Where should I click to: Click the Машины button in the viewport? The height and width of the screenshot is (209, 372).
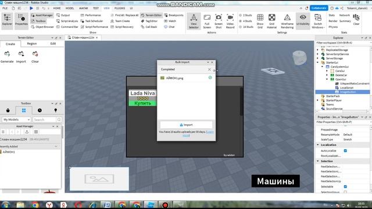[276, 181]
